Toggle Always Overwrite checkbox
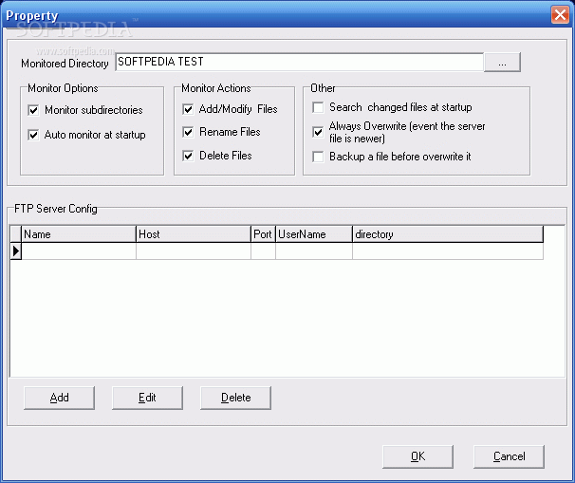The image size is (575, 483). pyautogui.click(x=318, y=132)
